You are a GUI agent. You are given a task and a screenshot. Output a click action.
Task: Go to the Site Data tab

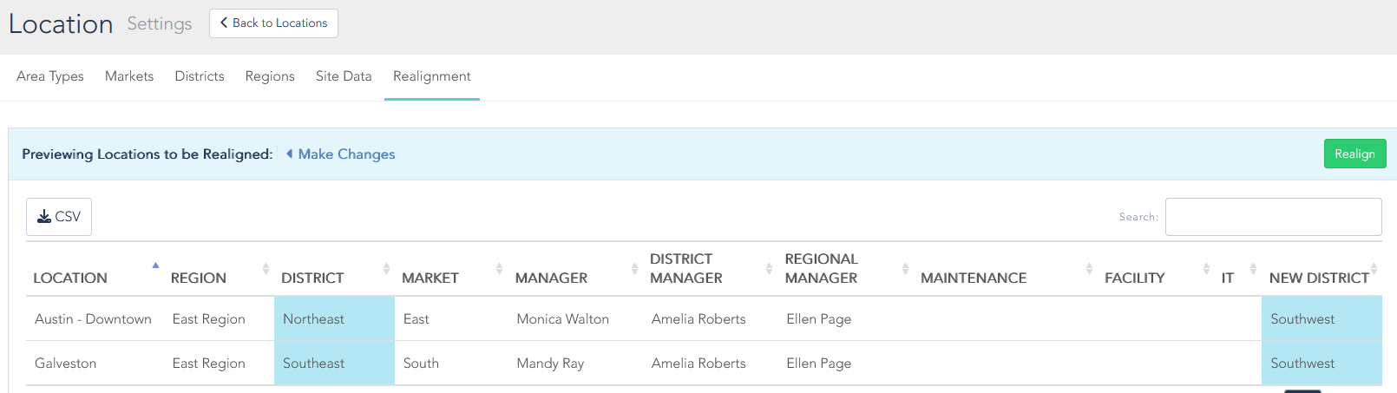click(x=344, y=76)
